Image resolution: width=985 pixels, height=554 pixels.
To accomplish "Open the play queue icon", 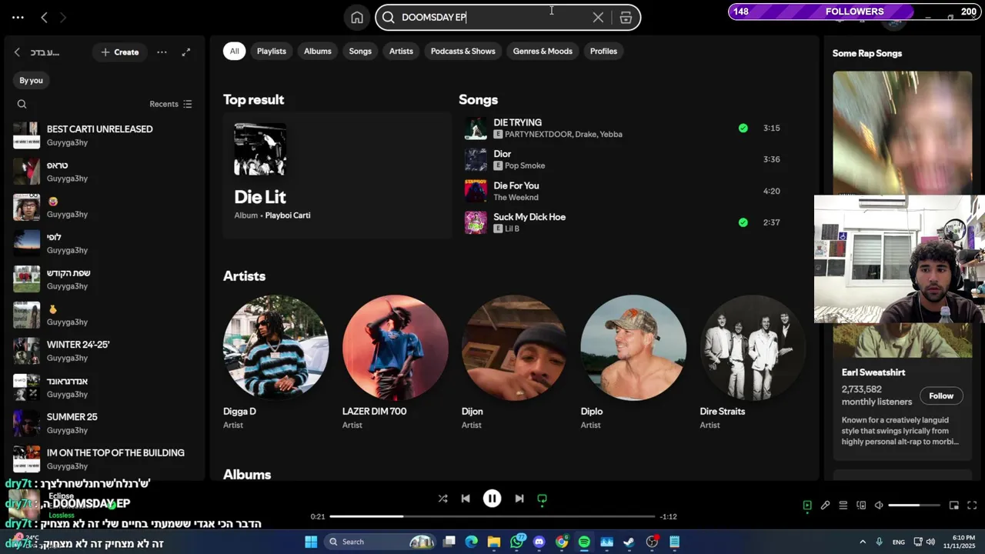I will click(x=843, y=506).
